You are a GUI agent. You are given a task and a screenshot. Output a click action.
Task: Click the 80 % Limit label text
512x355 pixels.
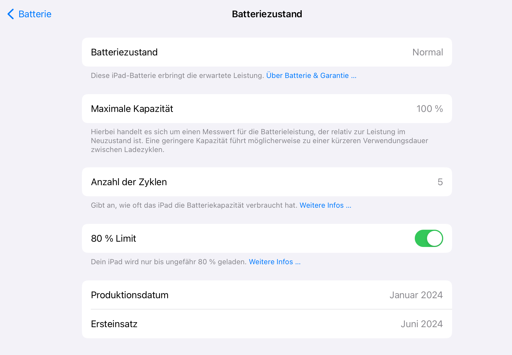pyautogui.click(x=114, y=238)
